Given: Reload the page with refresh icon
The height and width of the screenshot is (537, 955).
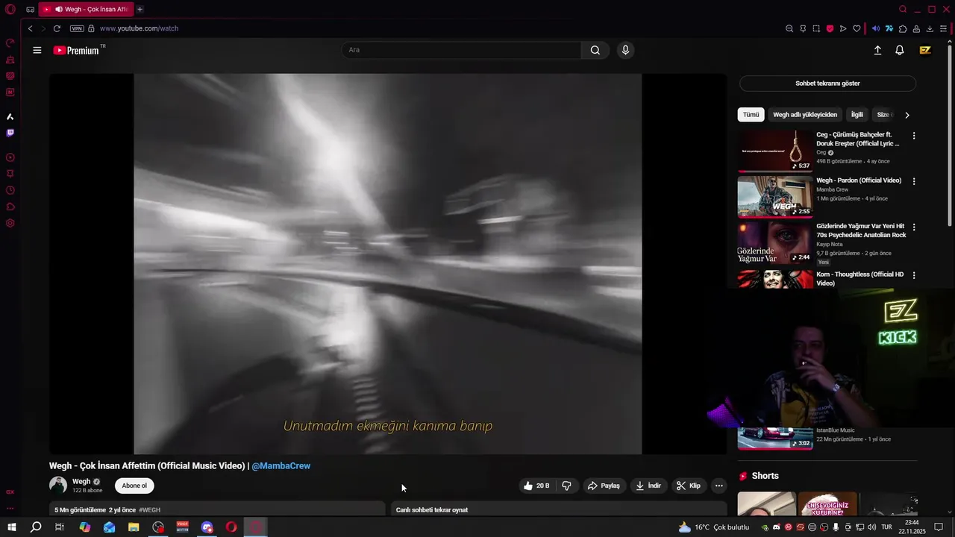Looking at the screenshot, I should pyautogui.click(x=57, y=28).
